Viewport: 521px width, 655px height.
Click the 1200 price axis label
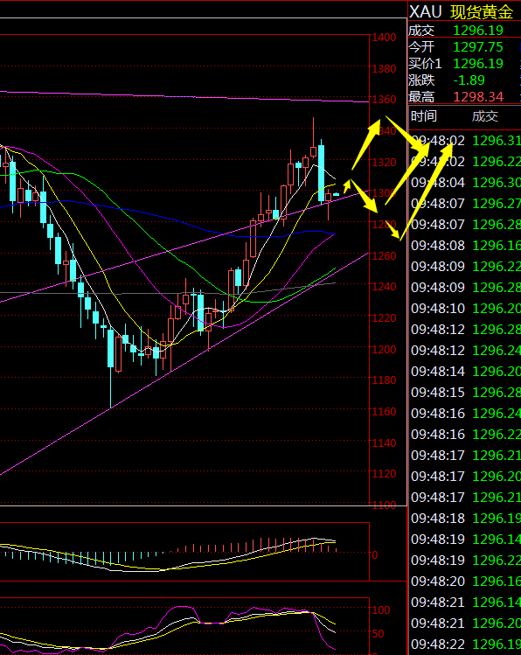coord(384,349)
